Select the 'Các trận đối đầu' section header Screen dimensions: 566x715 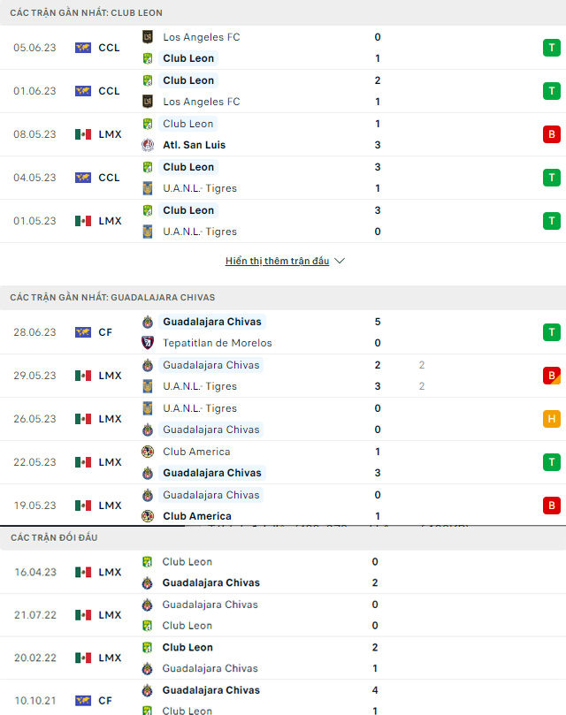pyautogui.click(x=54, y=537)
